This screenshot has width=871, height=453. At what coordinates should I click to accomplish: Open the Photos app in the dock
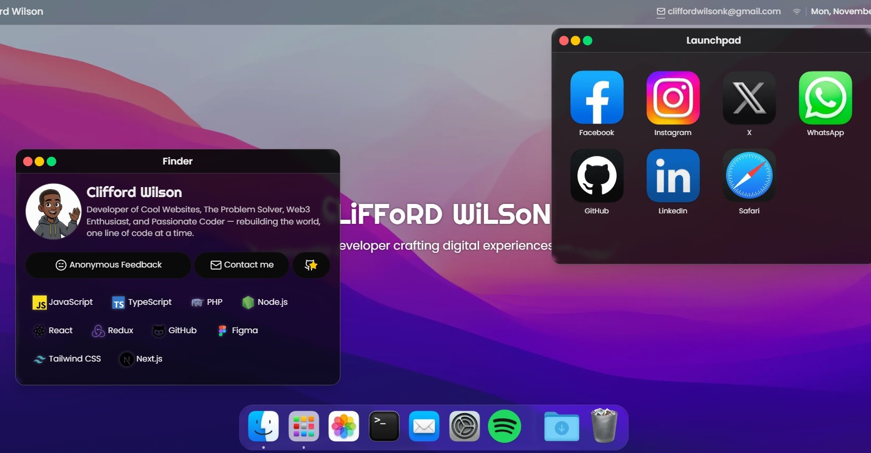point(344,426)
